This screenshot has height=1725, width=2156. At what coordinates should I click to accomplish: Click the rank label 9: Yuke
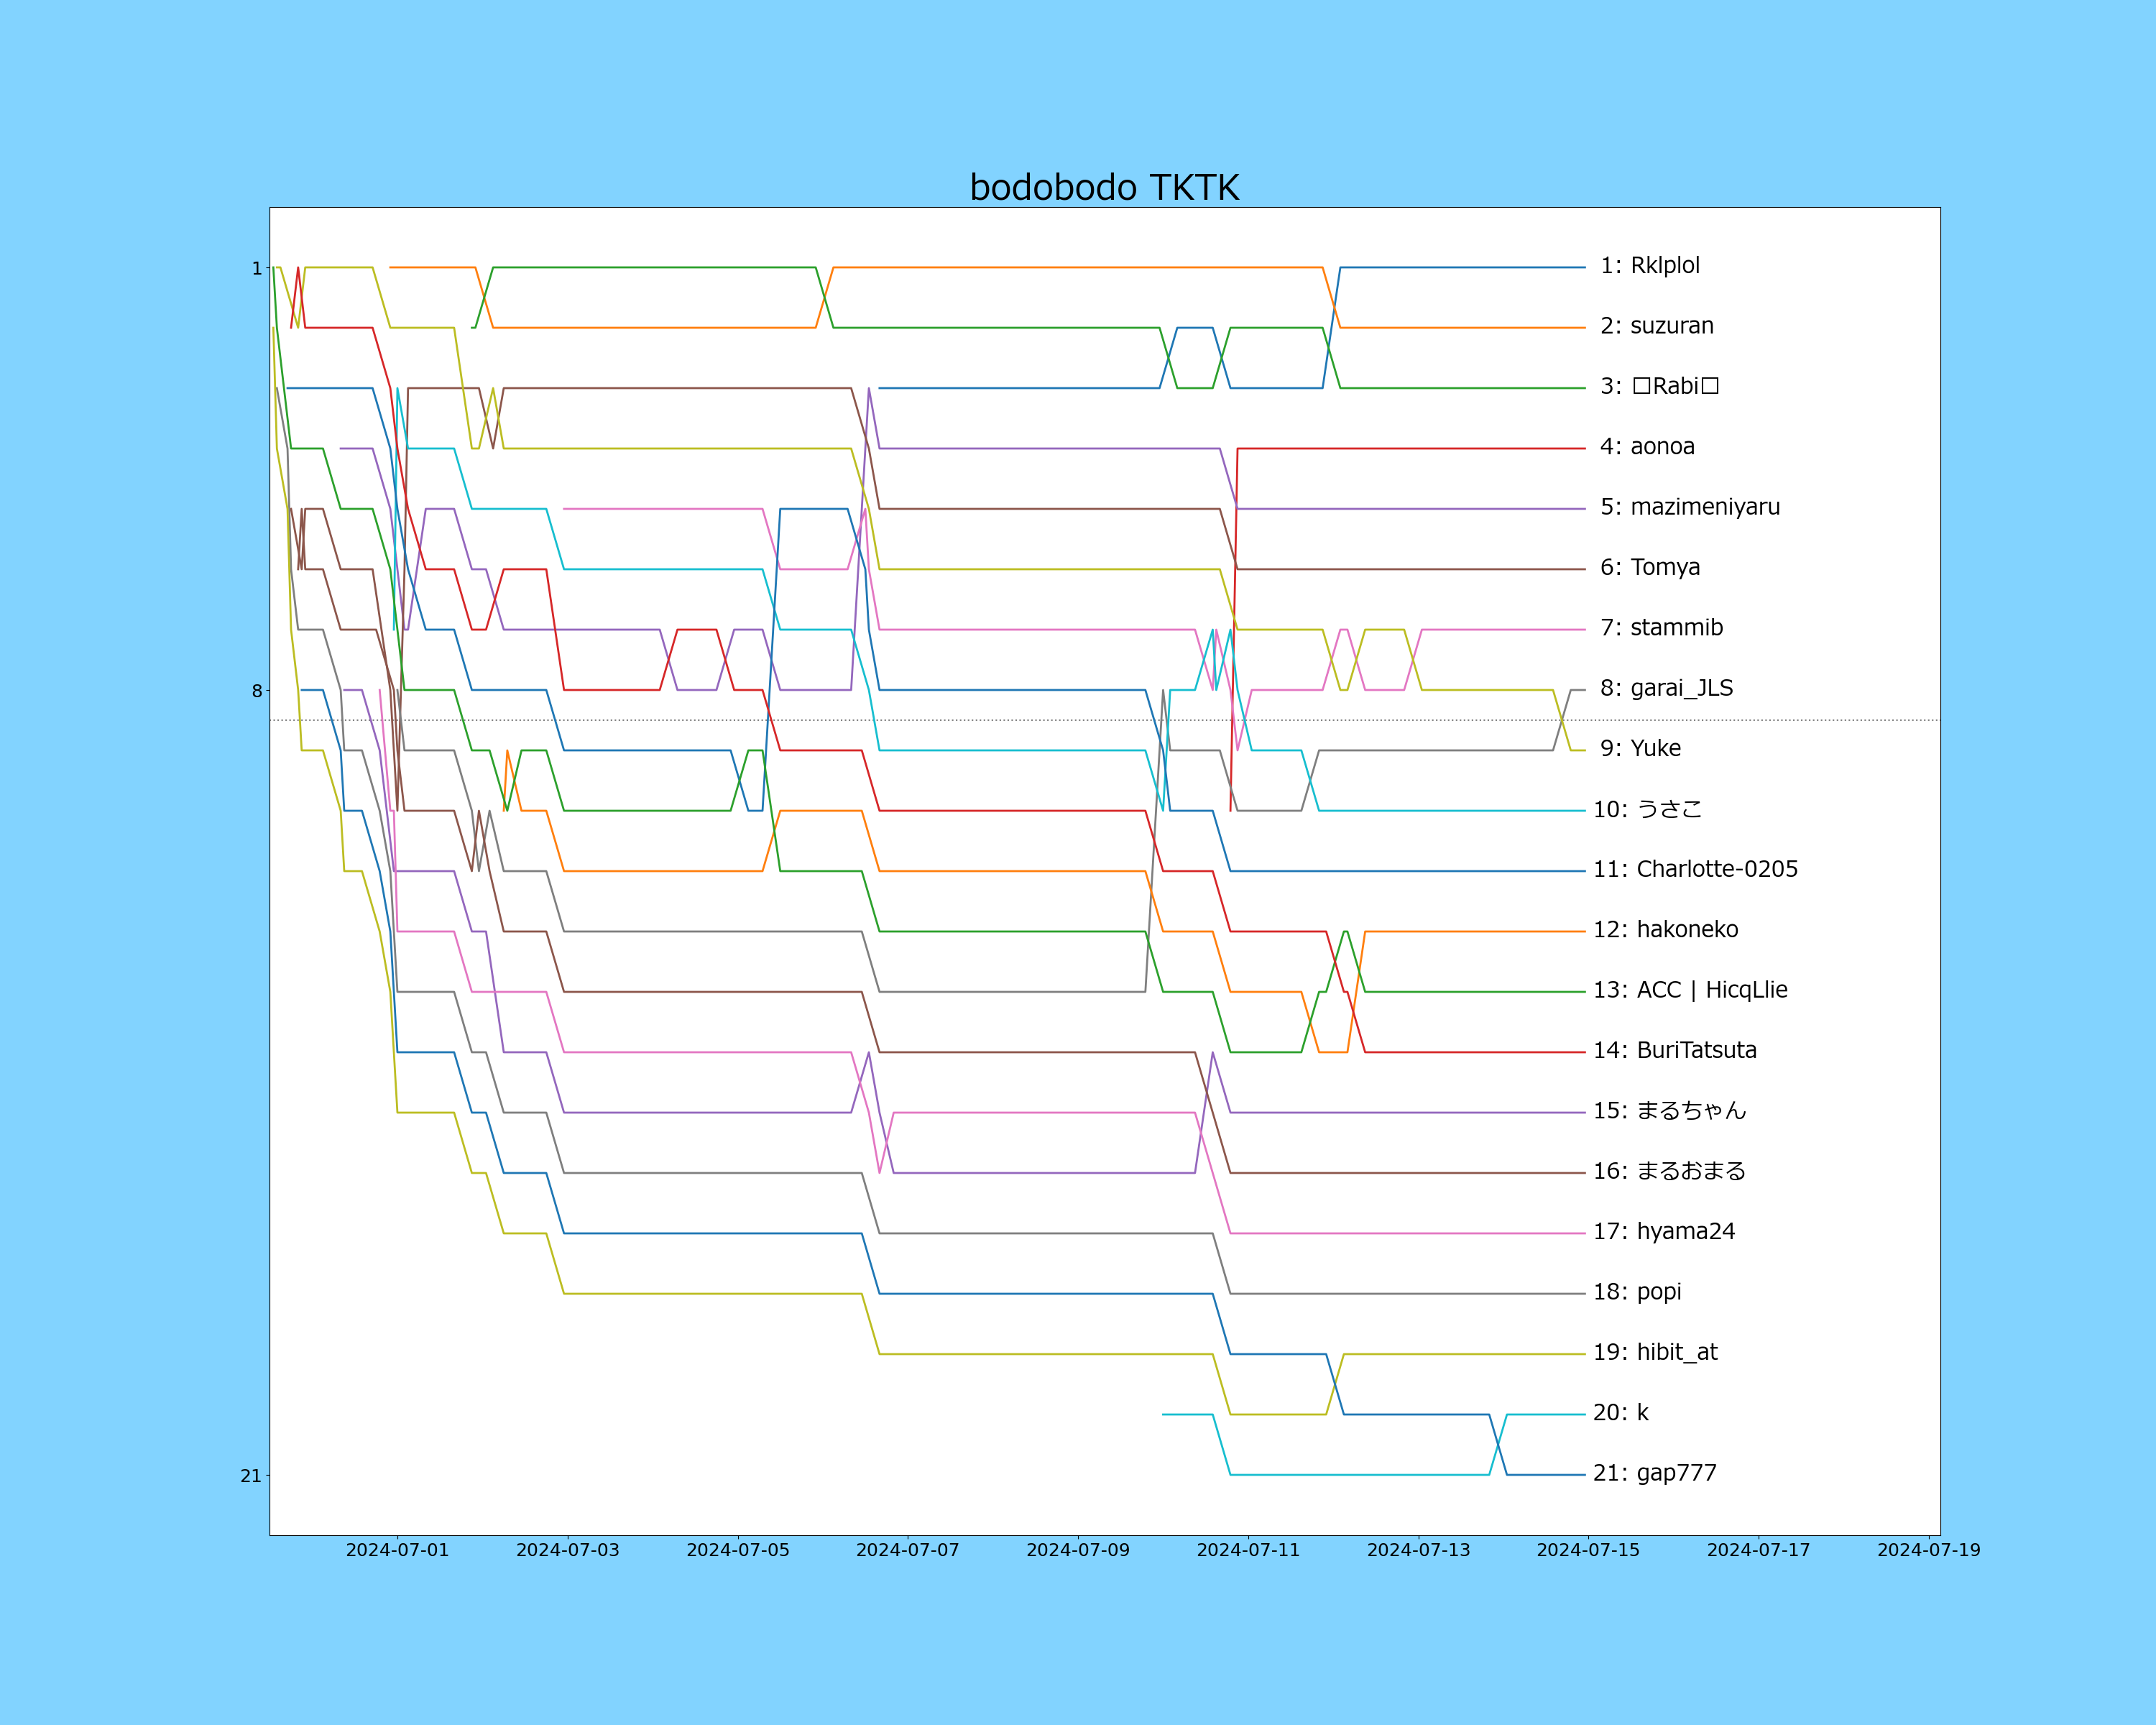[x=1640, y=749]
